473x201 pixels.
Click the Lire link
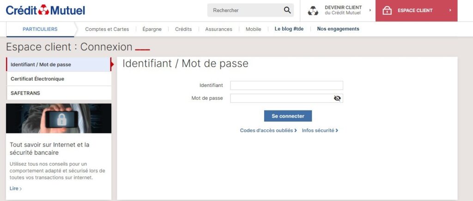[16, 189]
